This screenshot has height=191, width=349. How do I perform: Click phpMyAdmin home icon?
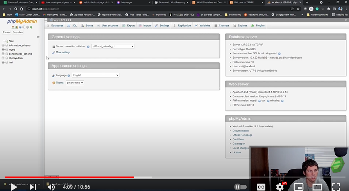(x=13, y=27)
